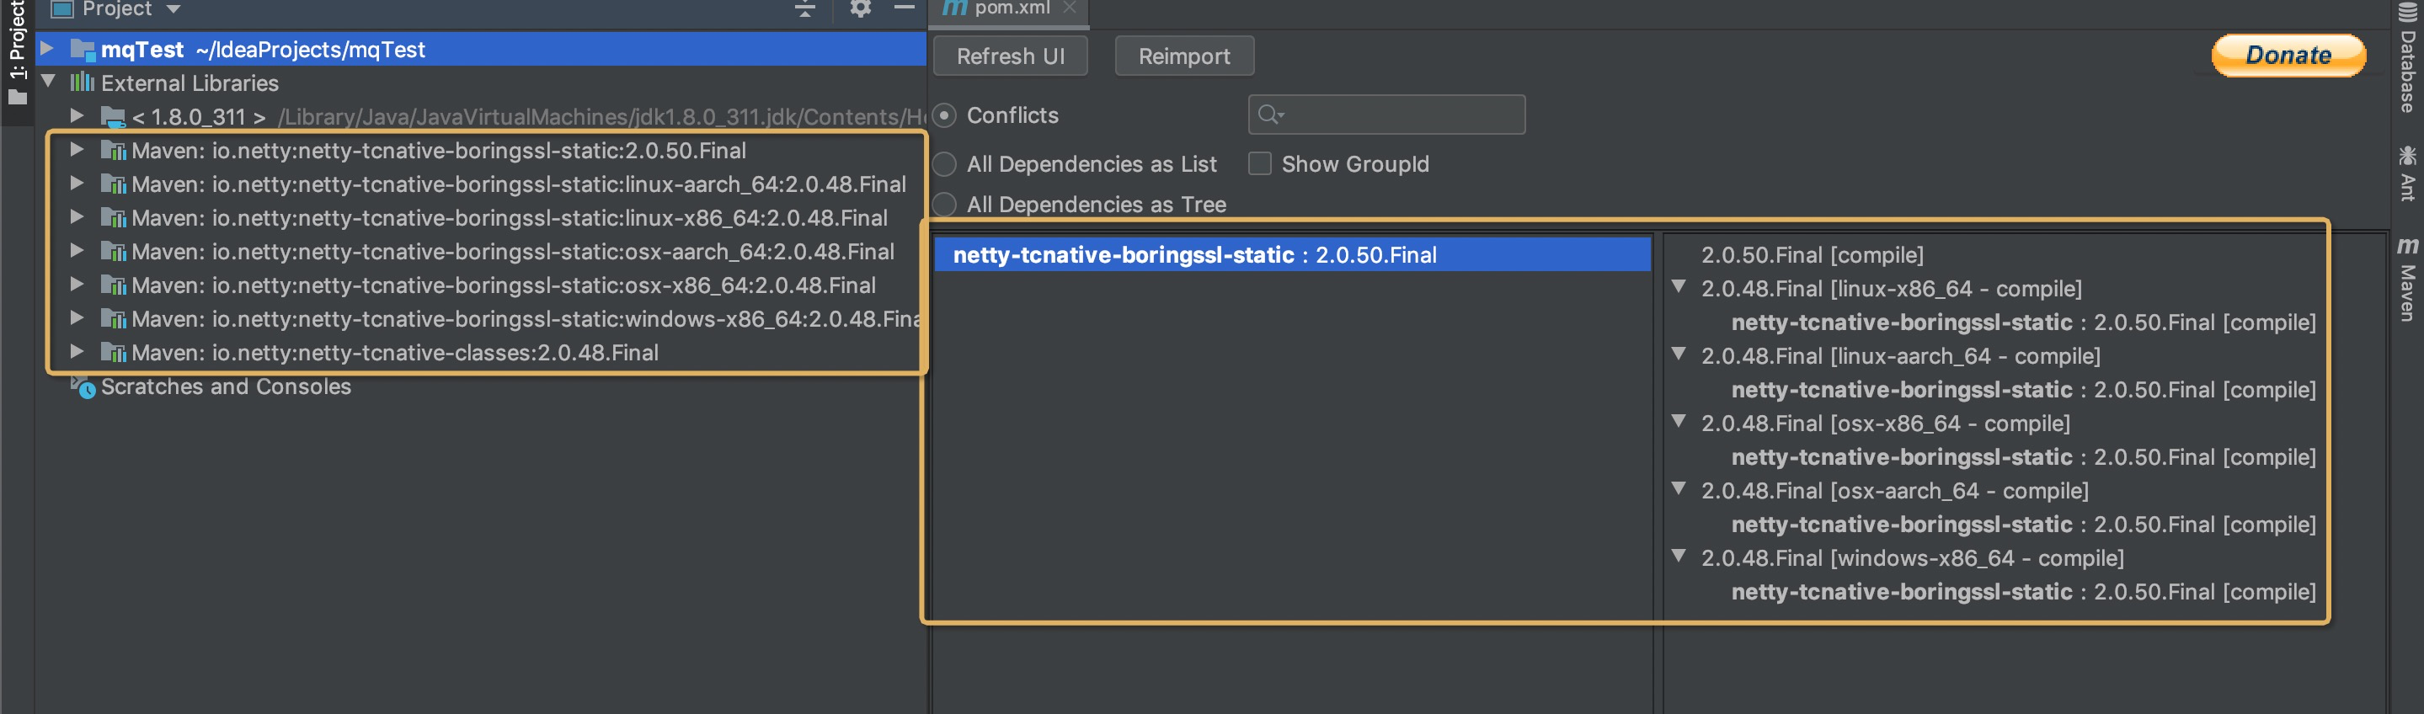The image size is (2424, 714).
Task: Select mqTest ~/IdeaProjects/mqTest row
Action: pyautogui.click(x=481, y=49)
